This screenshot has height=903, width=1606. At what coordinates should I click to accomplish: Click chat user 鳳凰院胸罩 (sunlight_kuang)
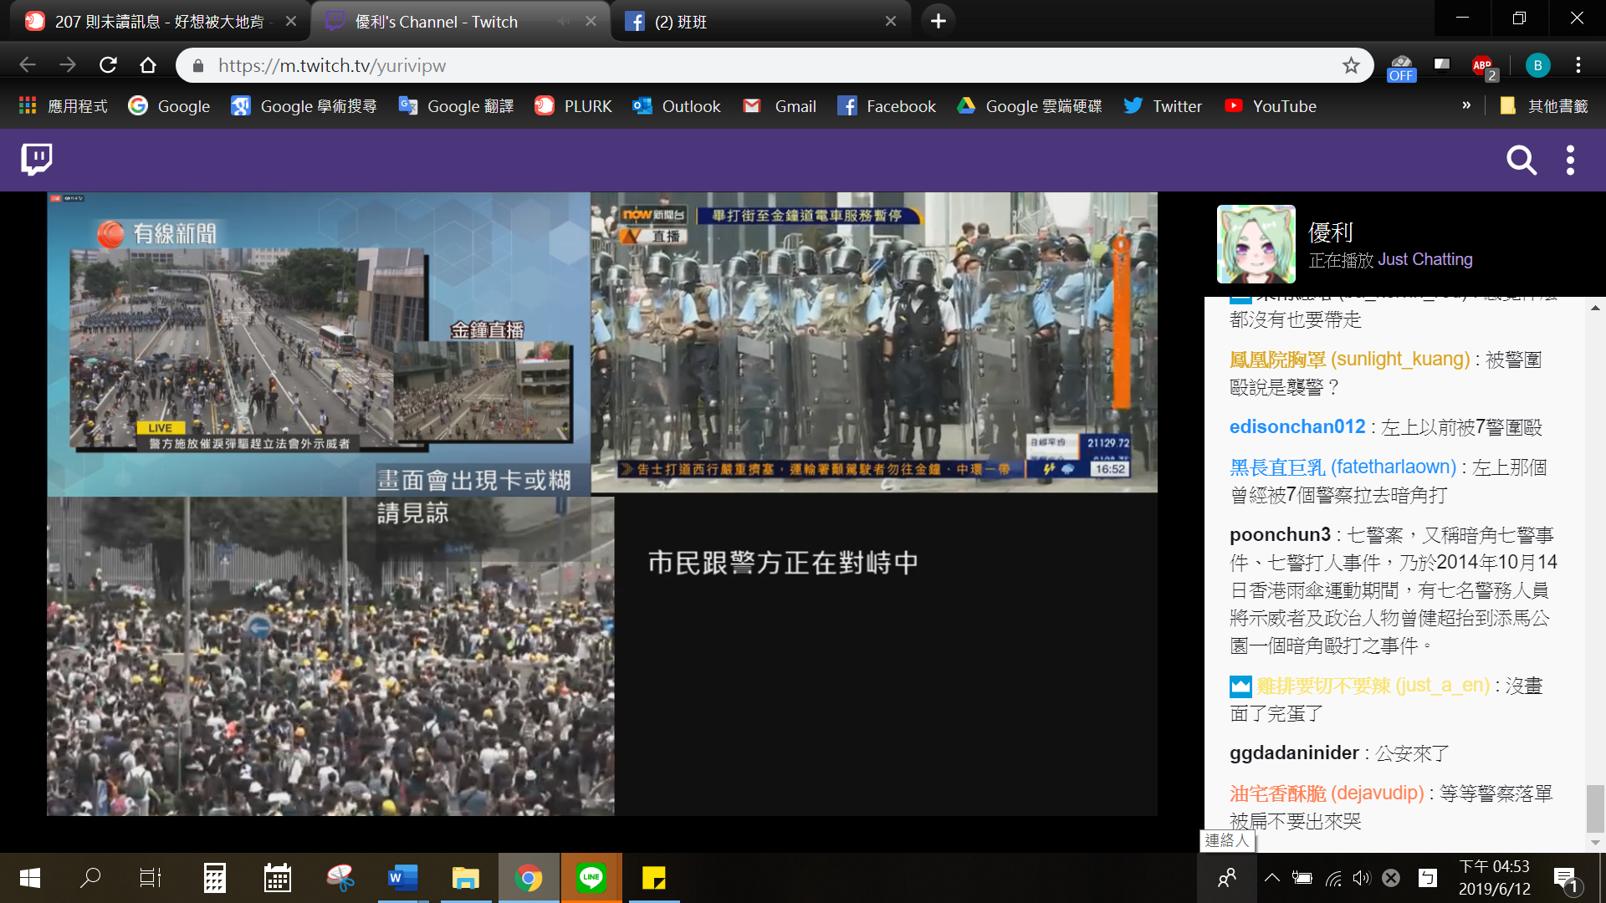coord(1349,359)
